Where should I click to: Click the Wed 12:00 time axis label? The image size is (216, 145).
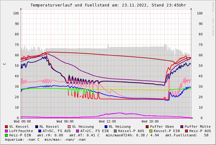click(x=107, y=122)
